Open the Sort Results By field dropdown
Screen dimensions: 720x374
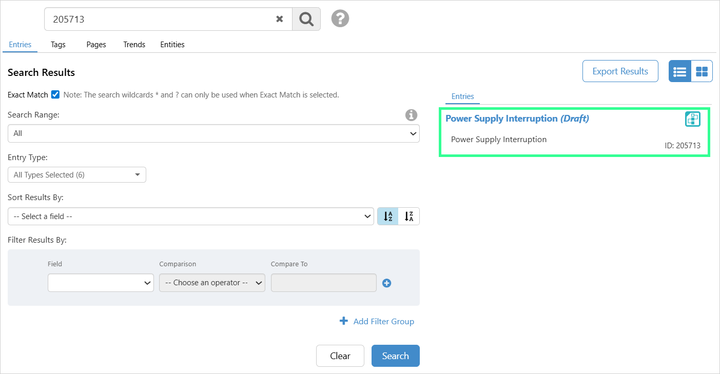(x=191, y=216)
